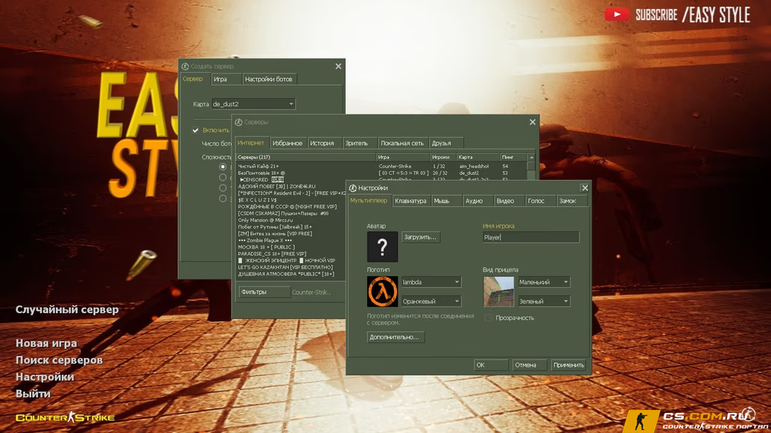Viewport: 771px width, 433px height.
Task: Click Новая игра in main menu
Action: pos(46,343)
